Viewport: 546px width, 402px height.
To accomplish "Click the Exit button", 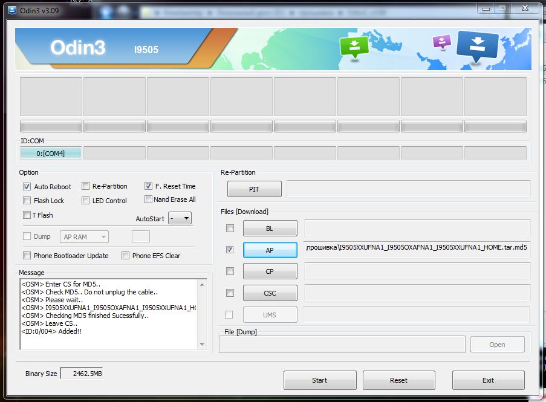I will pos(488,380).
